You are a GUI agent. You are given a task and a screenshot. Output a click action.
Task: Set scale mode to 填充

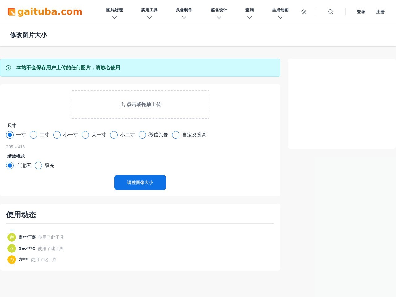click(x=38, y=166)
